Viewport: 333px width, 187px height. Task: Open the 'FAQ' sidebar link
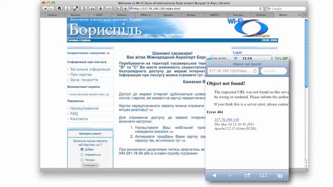pos(74,114)
